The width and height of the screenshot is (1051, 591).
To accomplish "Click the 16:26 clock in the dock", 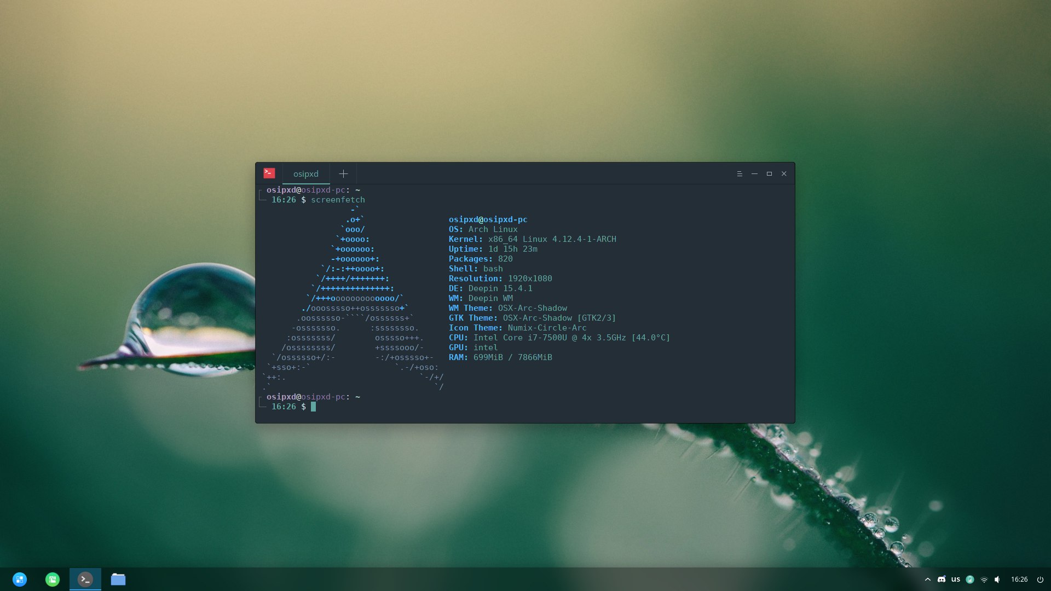I will tap(1019, 580).
